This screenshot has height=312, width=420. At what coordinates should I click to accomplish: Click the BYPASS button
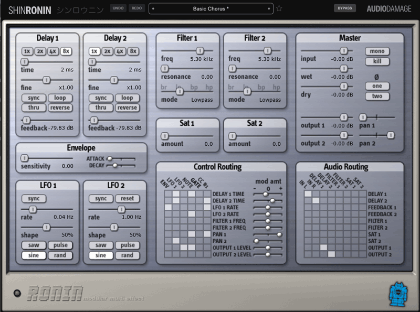point(345,8)
